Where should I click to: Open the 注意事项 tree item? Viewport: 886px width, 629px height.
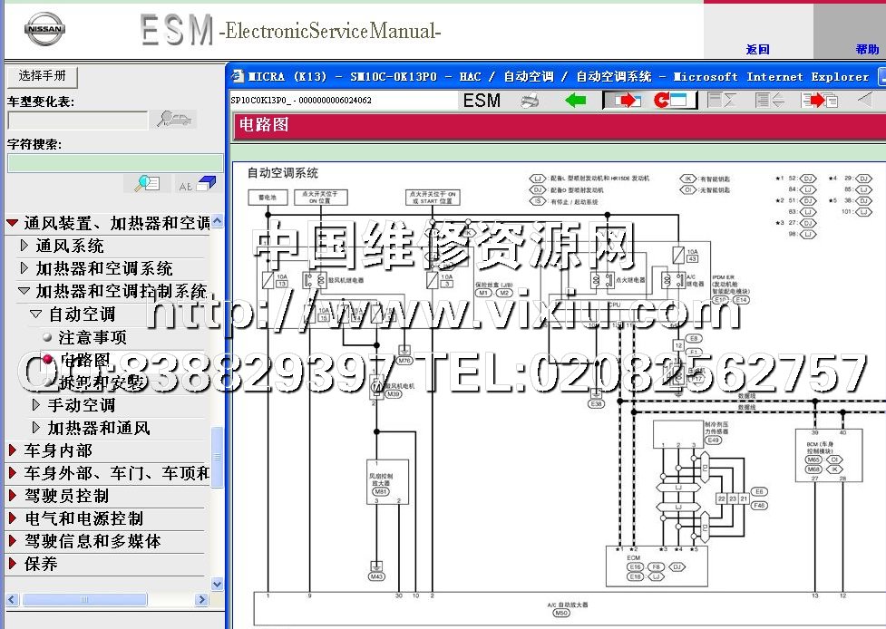coord(92,337)
